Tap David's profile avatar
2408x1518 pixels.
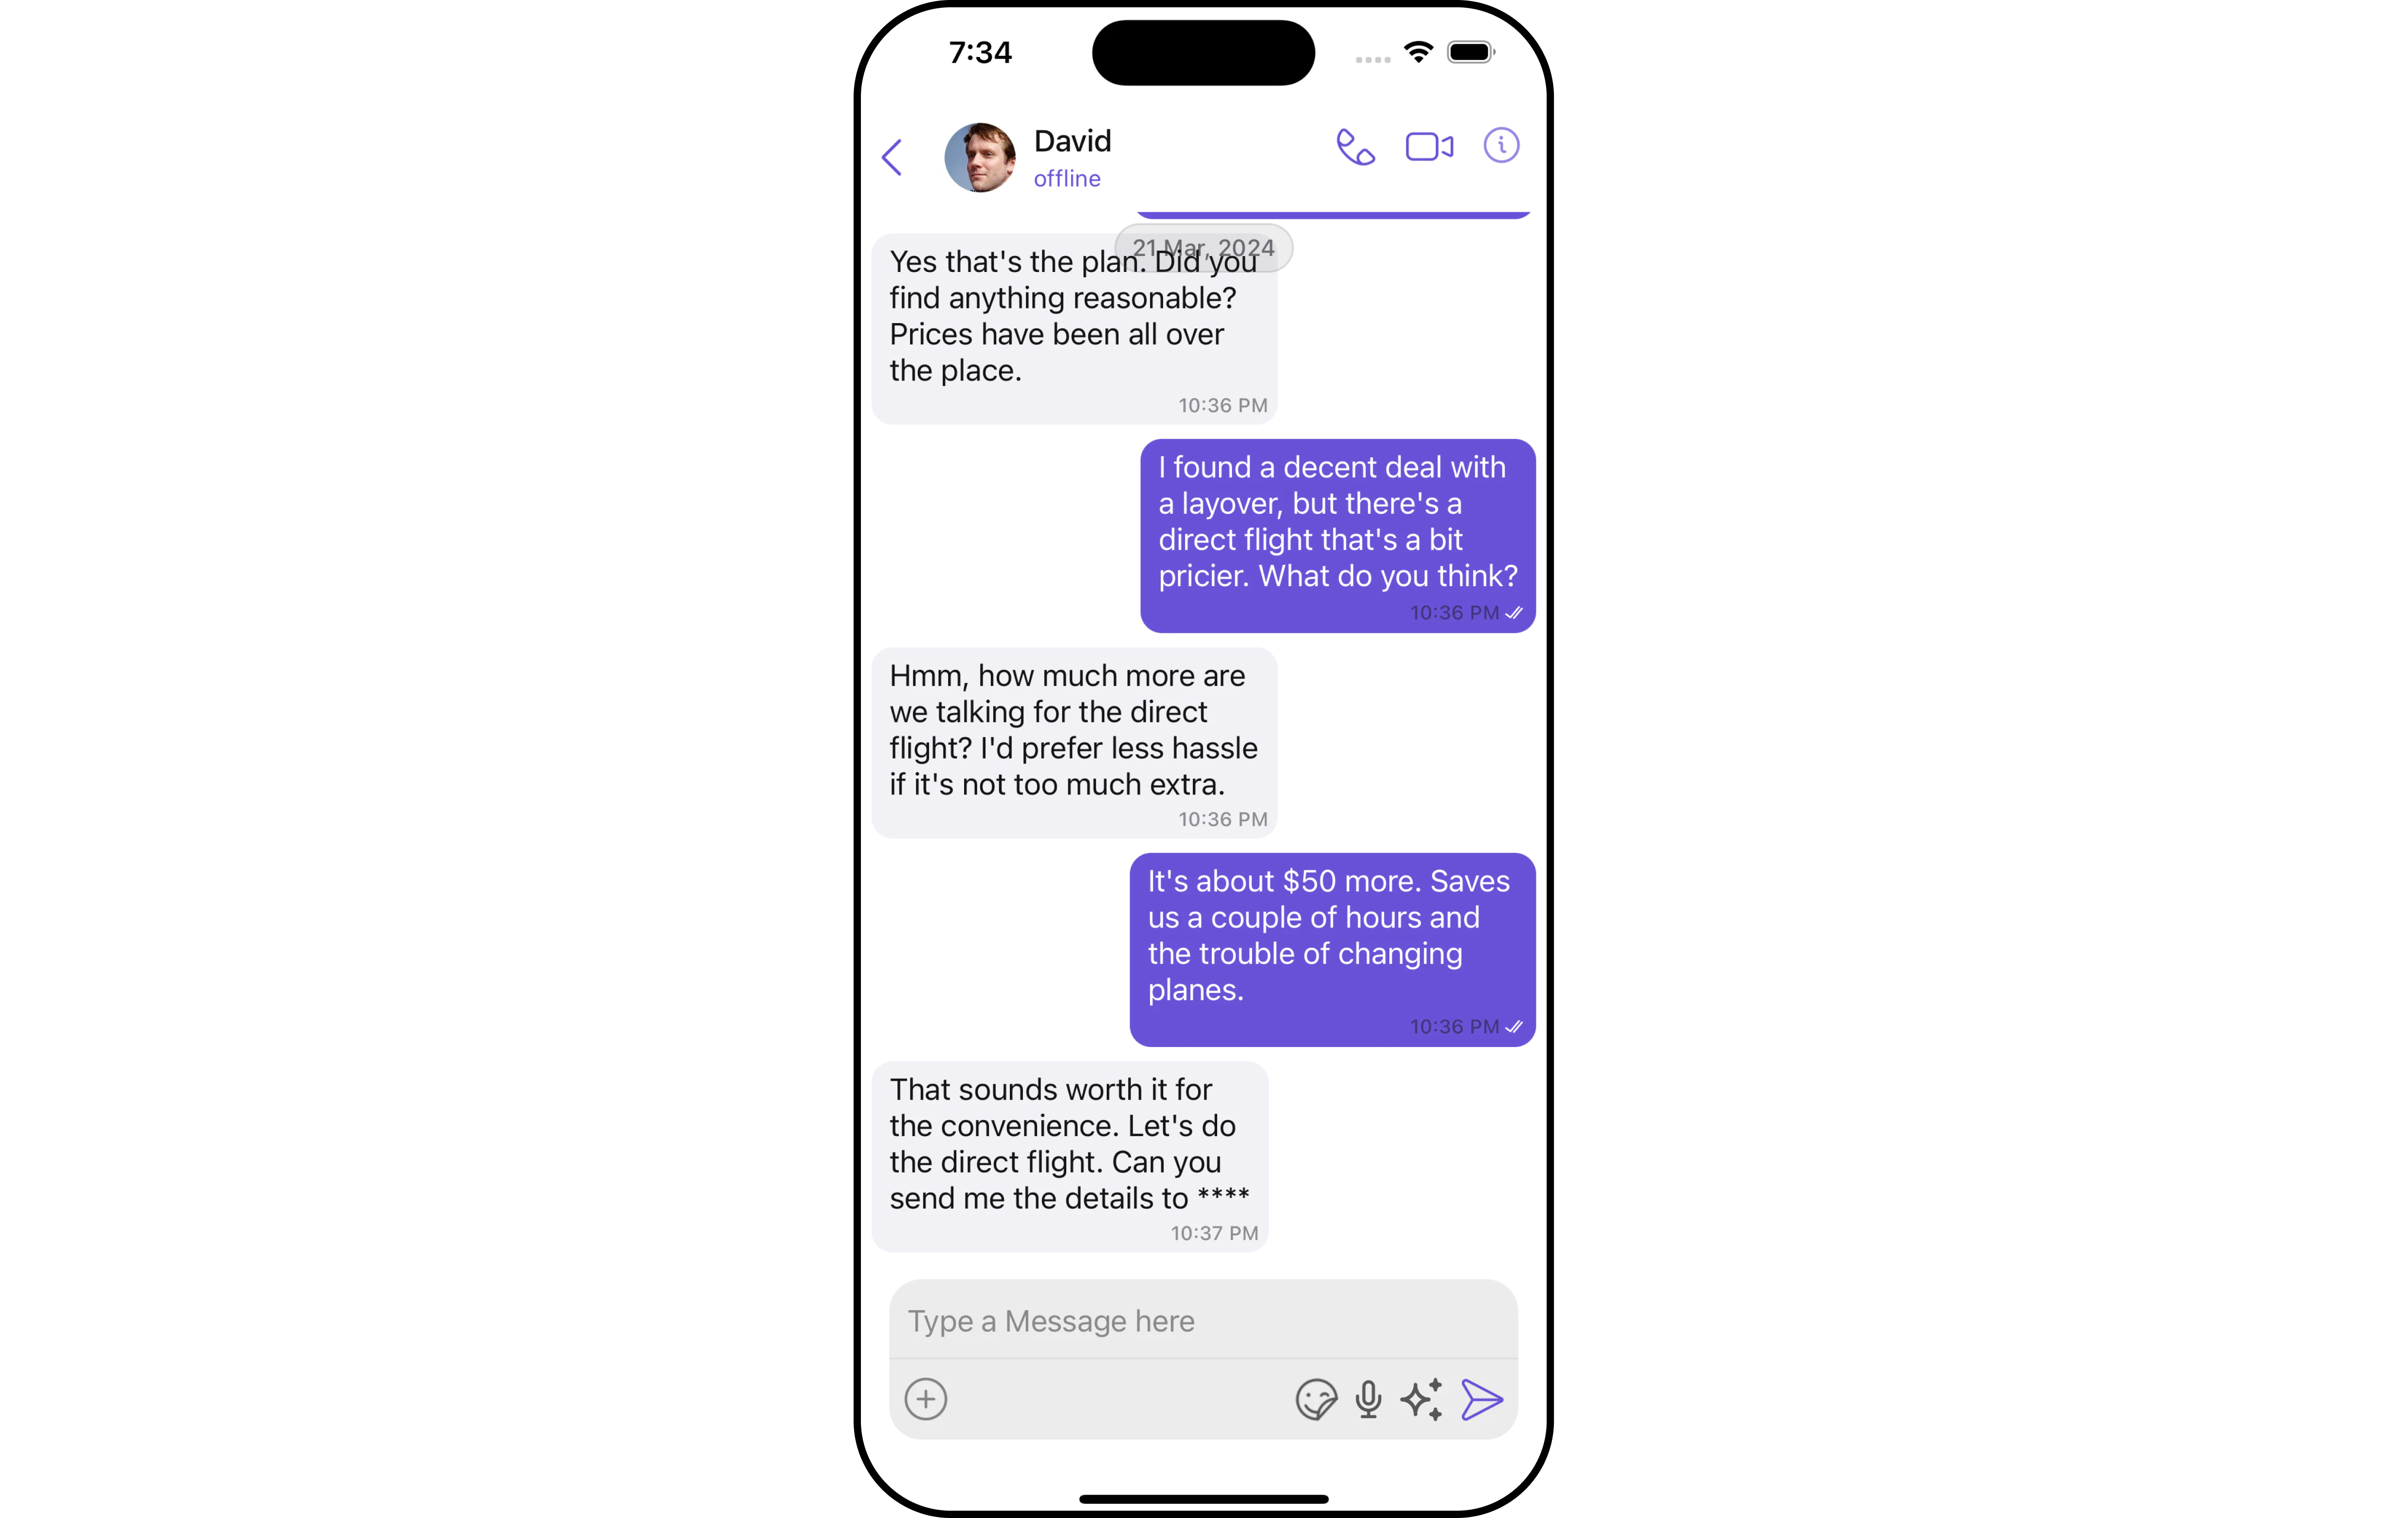[980, 157]
